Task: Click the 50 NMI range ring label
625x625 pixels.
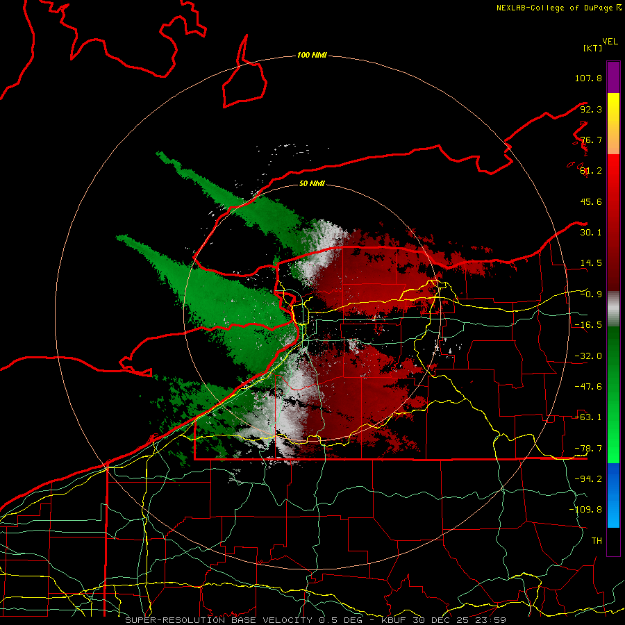Action: 312,183
